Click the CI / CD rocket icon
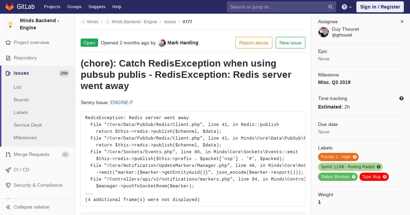 coord(8,170)
